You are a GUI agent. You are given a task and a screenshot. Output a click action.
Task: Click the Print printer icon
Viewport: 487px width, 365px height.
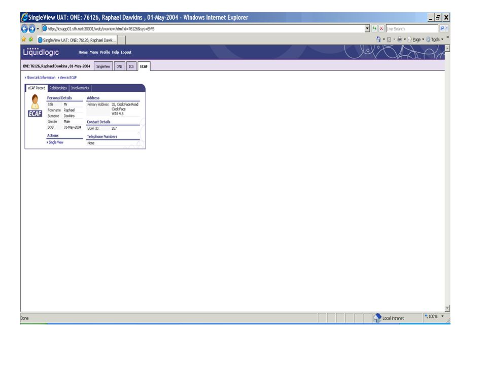399,40
